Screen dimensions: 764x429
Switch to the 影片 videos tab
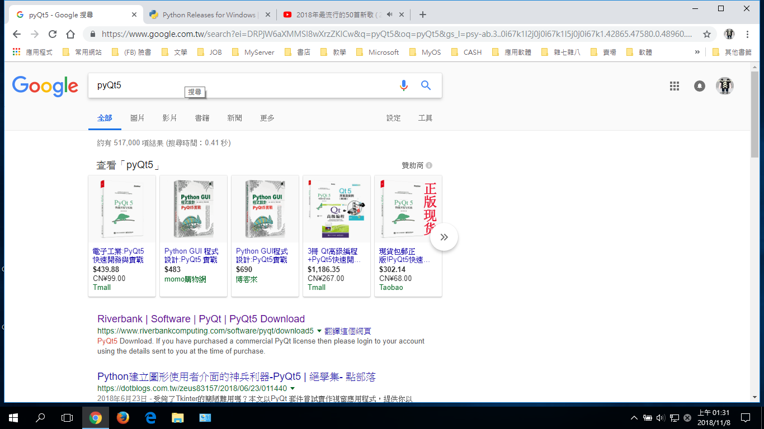pos(170,118)
